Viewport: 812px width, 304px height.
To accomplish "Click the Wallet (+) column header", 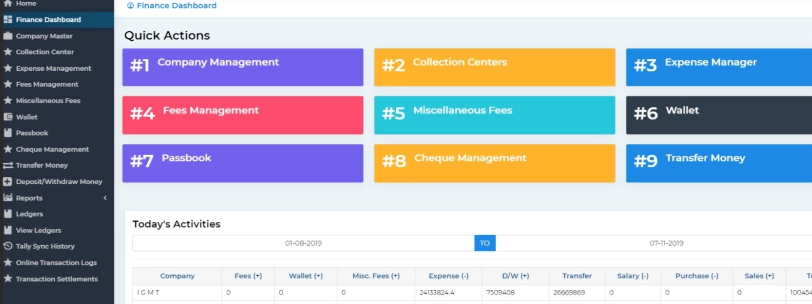I will point(306,276).
